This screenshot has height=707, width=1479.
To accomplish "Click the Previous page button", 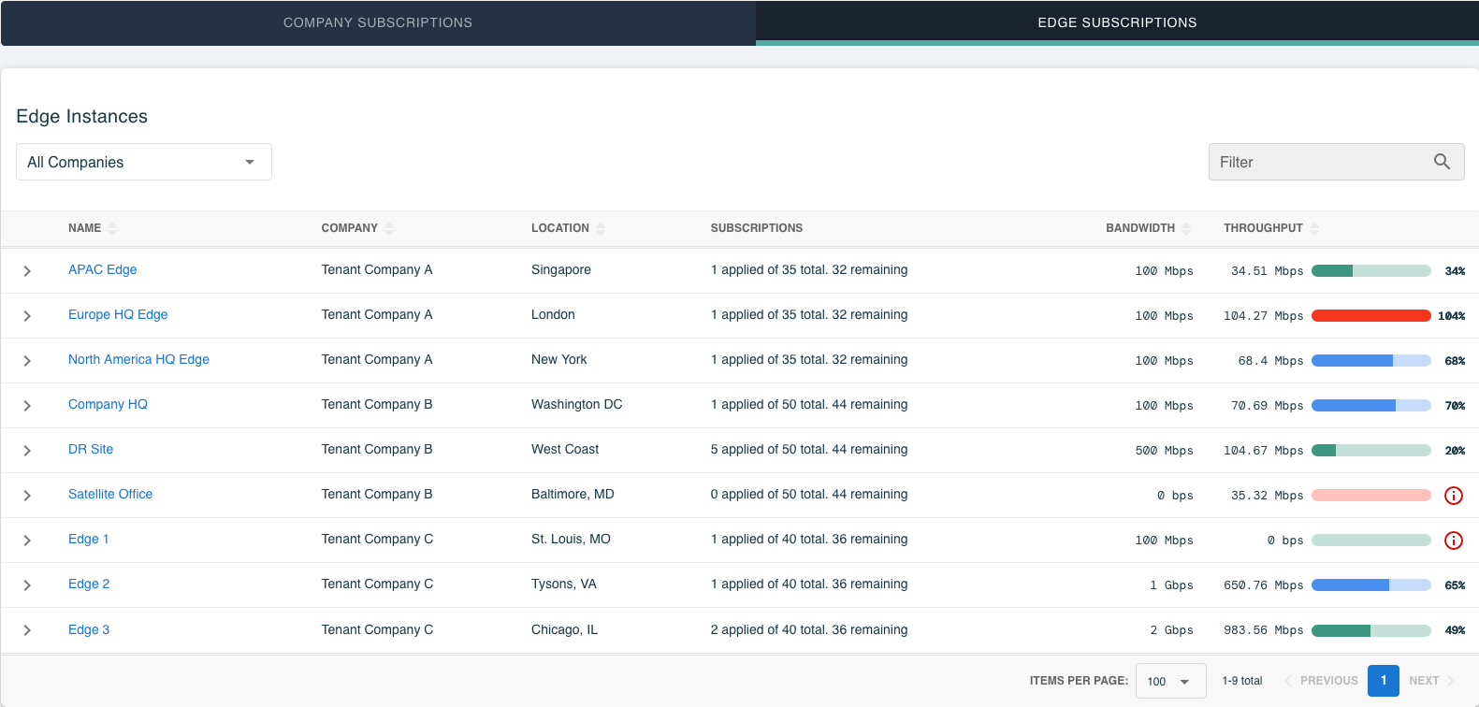I will pyautogui.click(x=1321, y=681).
